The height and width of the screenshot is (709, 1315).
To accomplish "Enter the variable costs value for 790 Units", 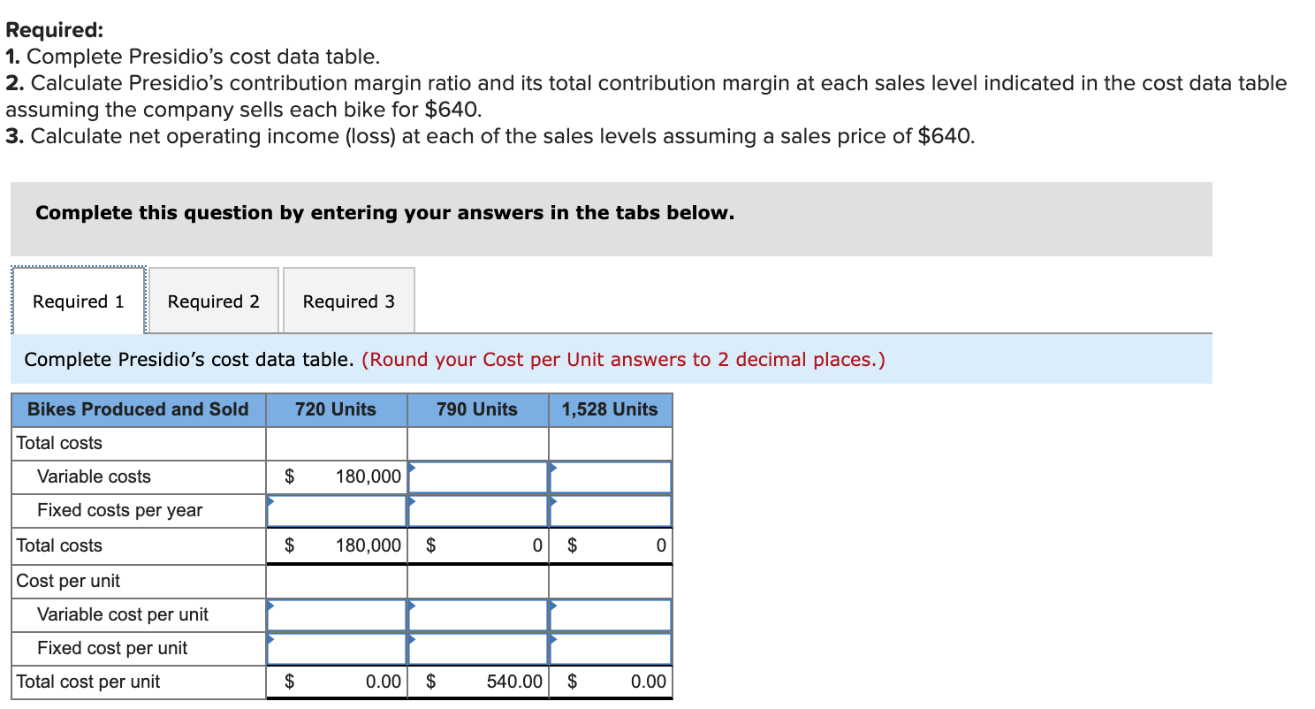I will 475,476.
